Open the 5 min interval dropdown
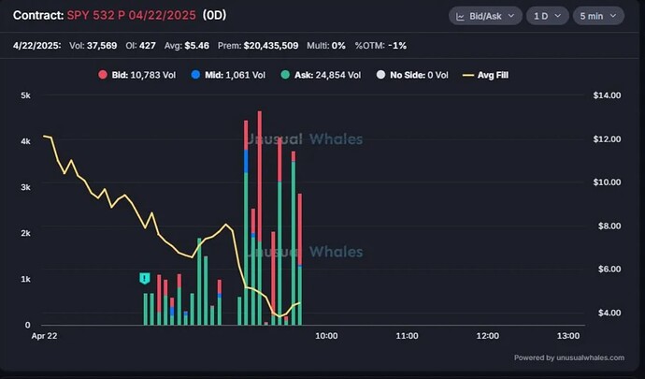 pyautogui.click(x=597, y=17)
